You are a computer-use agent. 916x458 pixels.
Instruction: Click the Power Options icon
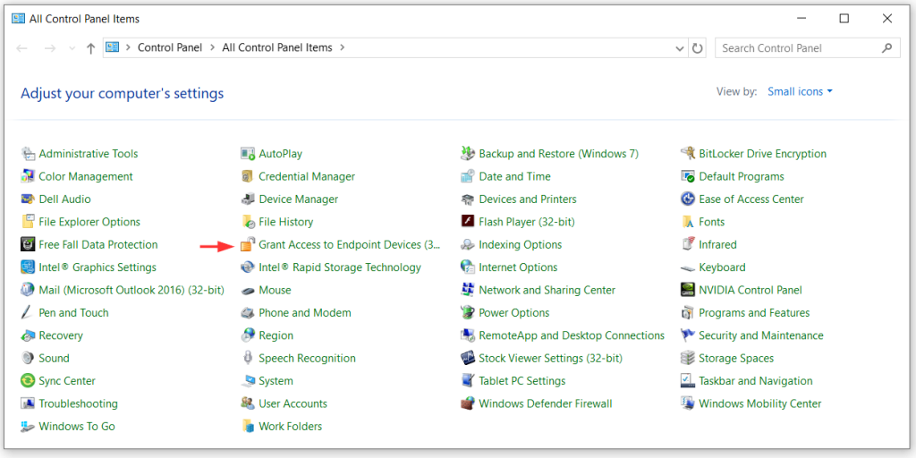[467, 313]
